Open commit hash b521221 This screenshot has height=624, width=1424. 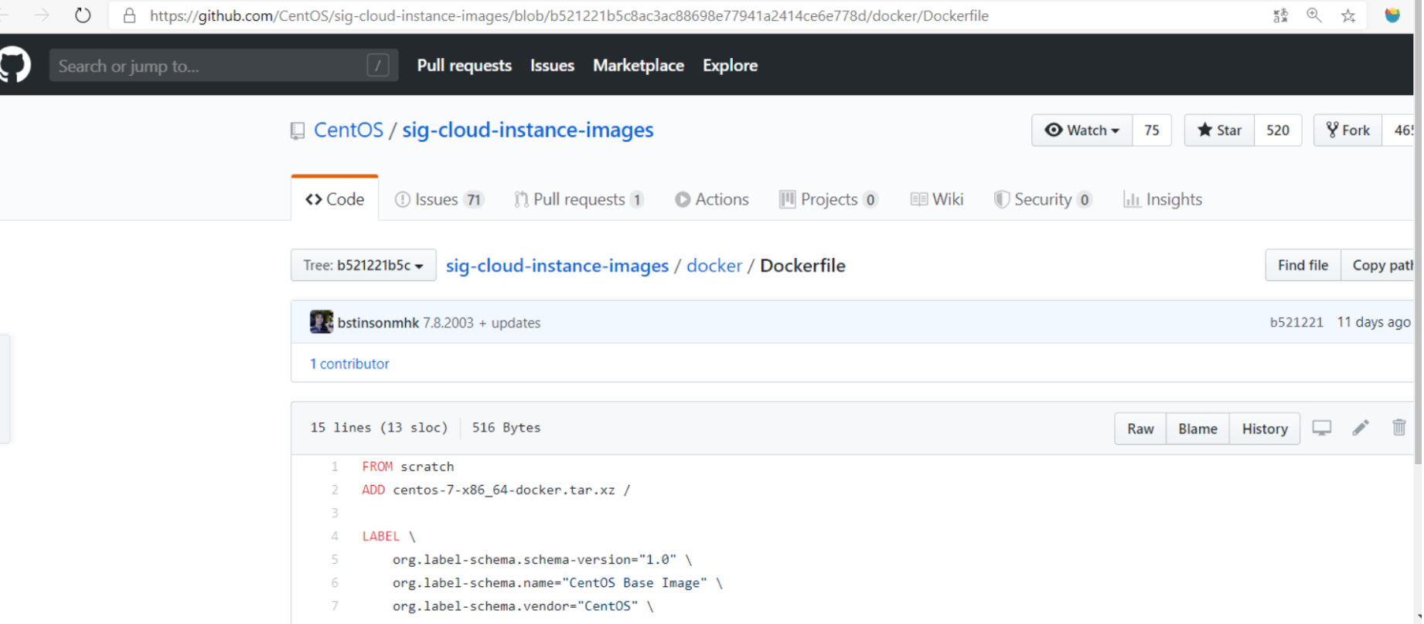pos(1296,323)
